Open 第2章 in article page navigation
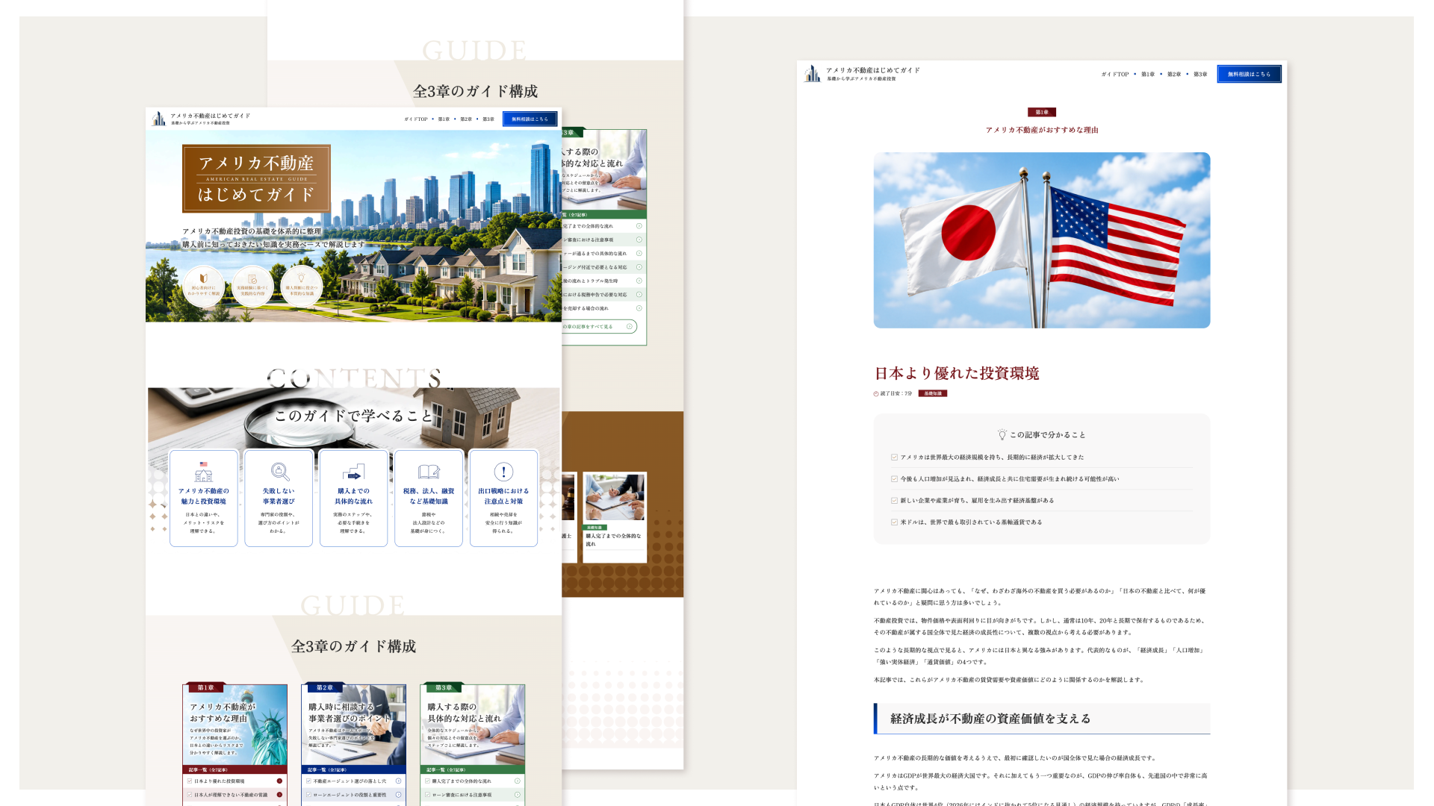The height and width of the screenshot is (806, 1434). pyautogui.click(x=1174, y=75)
